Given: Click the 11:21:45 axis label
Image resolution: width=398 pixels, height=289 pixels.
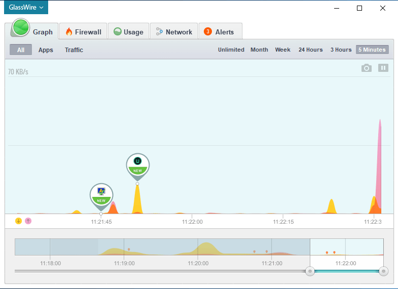Looking at the screenshot, I should [101, 222].
